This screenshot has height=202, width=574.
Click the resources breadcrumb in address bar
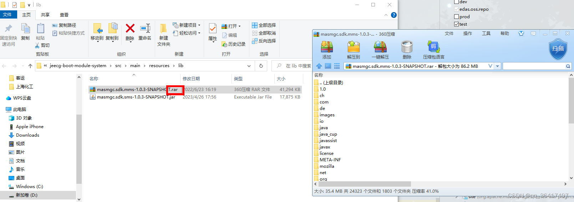pos(159,66)
